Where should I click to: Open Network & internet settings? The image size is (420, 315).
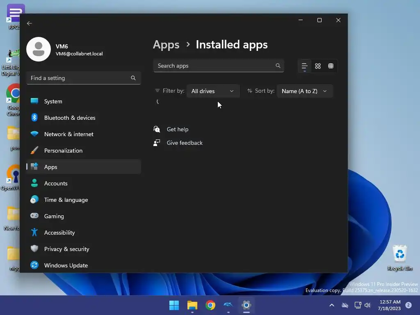click(x=84, y=134)
